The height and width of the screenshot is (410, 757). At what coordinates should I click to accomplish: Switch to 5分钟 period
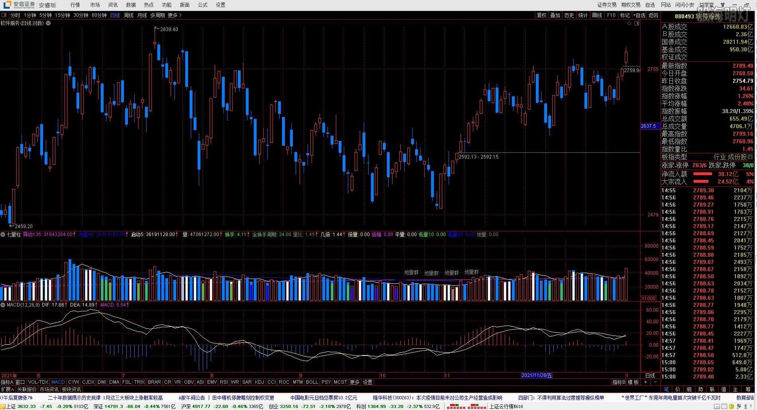[45, 15]
